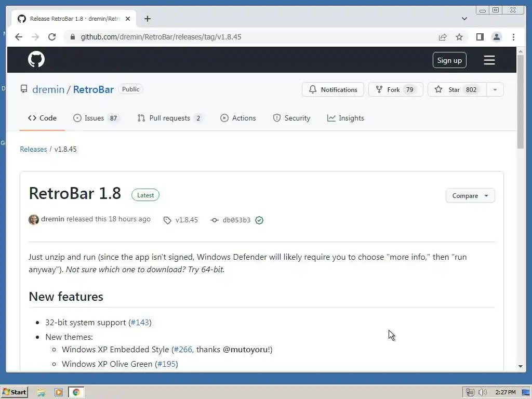Go back to the previous page
The width and height of the screenshot is (532, 399).
pos(19,37)
